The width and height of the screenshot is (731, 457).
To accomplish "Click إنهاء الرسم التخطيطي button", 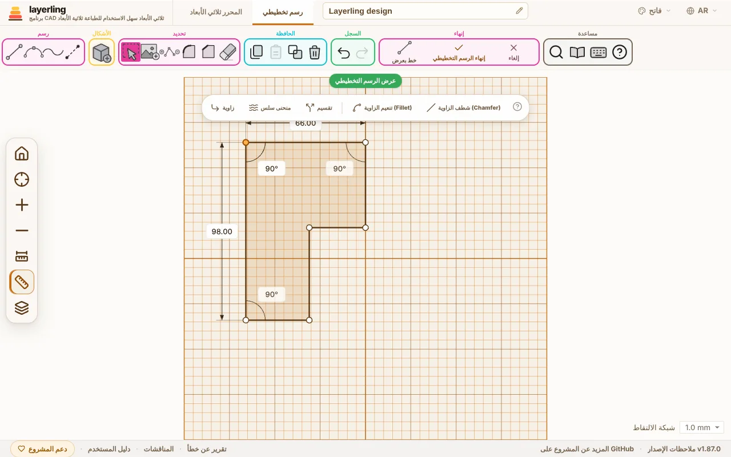I will point(459,53).
